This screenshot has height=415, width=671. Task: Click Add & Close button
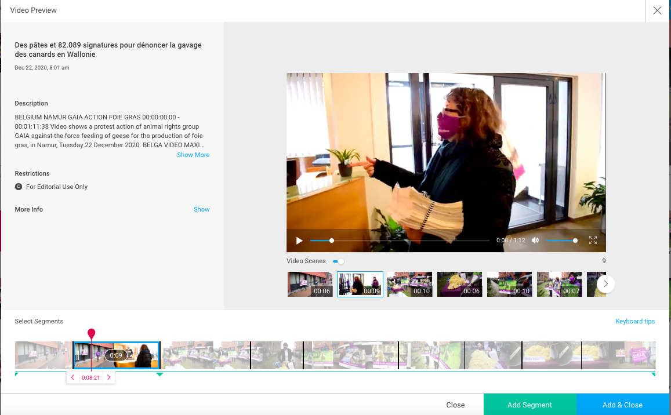[622, 405]
